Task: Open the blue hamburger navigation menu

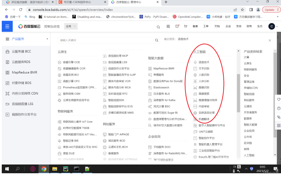Action: 7,26
